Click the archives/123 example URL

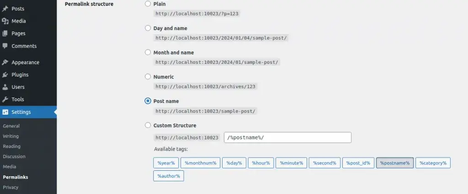click(205, 87)
